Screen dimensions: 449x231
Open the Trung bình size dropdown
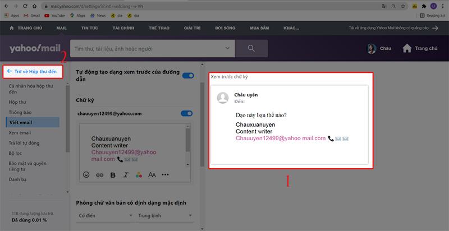click(x=165, y=215)
